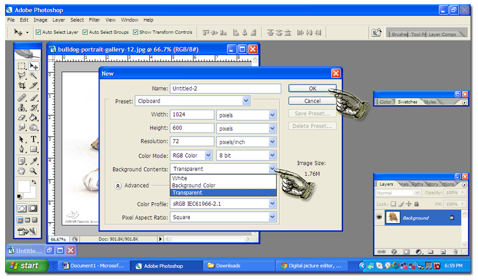Select the Slice tool
Image resolution: width=478 pixels, height=280 pixels.
coord(33,85)
